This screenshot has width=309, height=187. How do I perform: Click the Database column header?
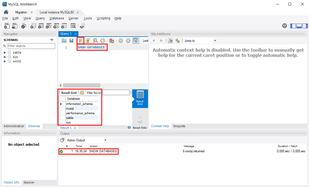coord(82,99)
